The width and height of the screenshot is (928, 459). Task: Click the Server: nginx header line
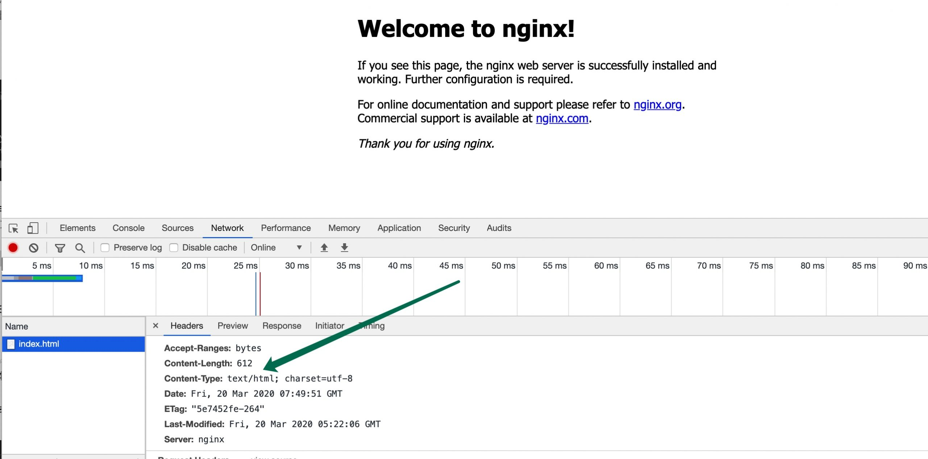pyautogui.click(x=194, y=439)
